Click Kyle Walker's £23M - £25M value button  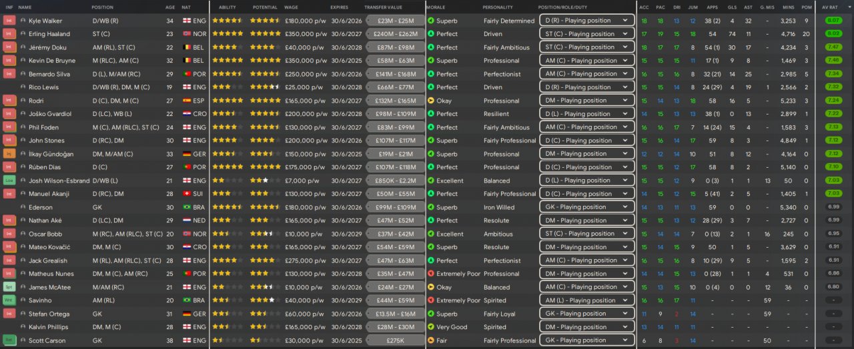click(x=395, y=21)
